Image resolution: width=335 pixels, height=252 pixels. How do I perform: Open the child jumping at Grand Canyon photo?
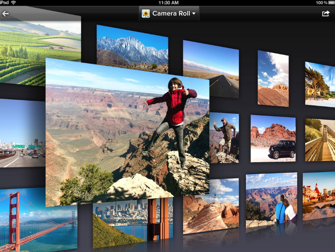127,130
